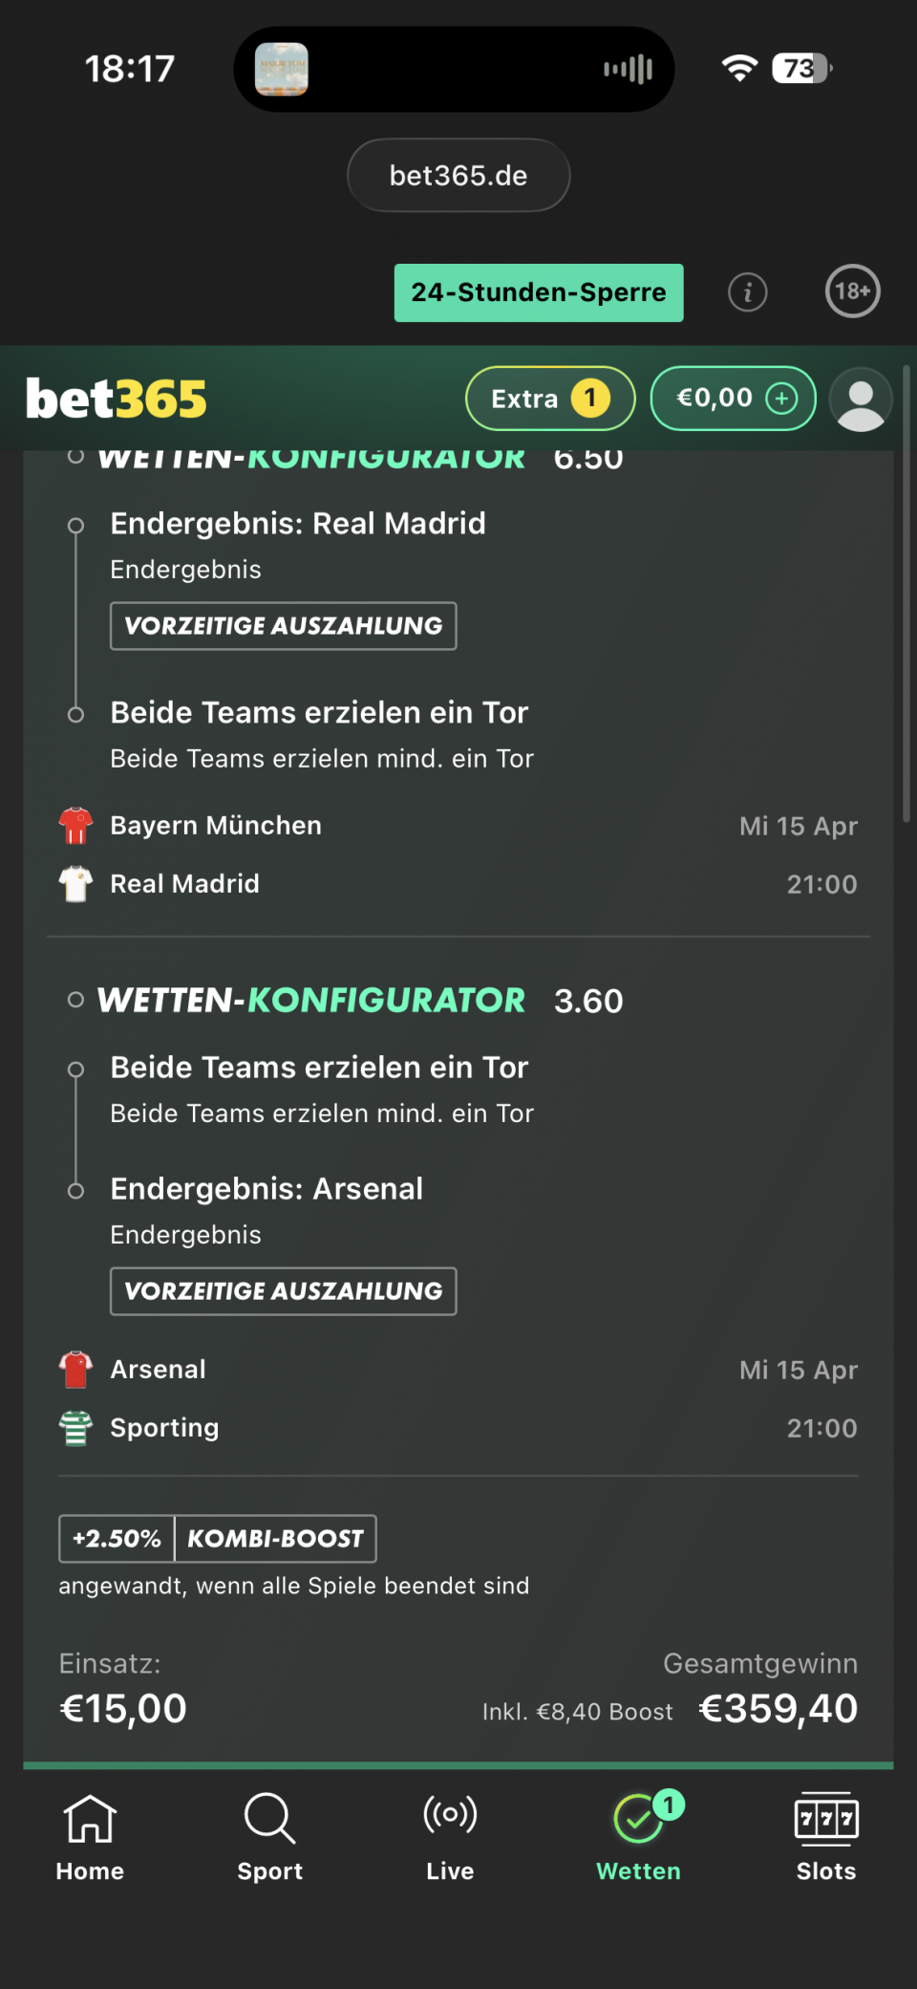Image resolution: width=917 pixels, height=1989 pixels.
Task: Tap the Real Madrid white jersey icon
Action: pyautogui.click(x=75, y=884)
